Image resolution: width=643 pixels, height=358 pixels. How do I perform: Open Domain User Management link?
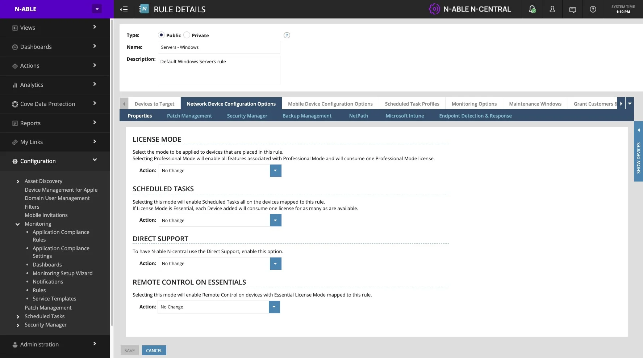coord(57,198)
